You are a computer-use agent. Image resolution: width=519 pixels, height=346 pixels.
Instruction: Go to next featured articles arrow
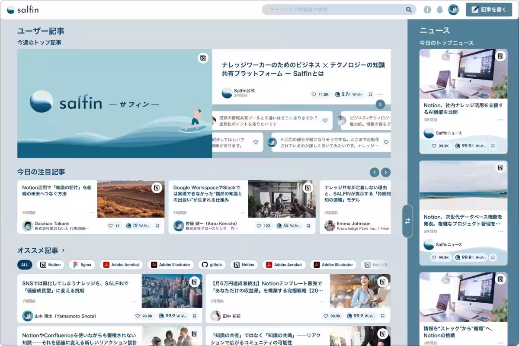386,172
